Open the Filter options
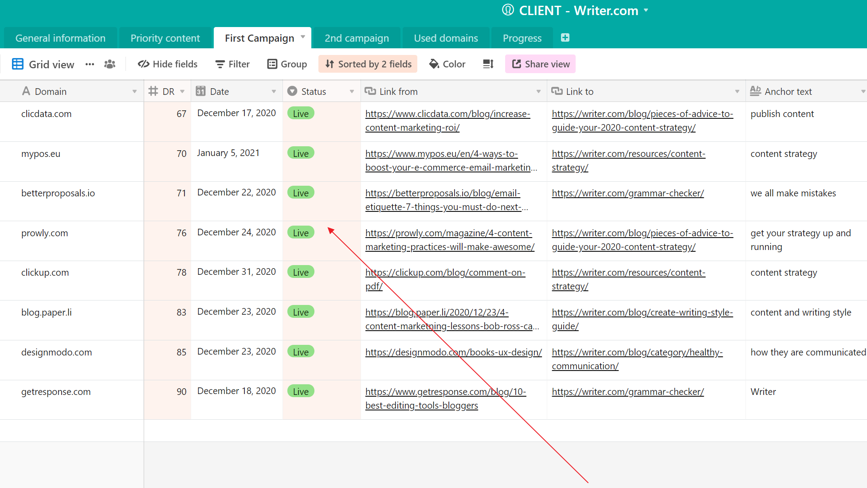Viewport: 867px width, 488px height. (232, 64)
